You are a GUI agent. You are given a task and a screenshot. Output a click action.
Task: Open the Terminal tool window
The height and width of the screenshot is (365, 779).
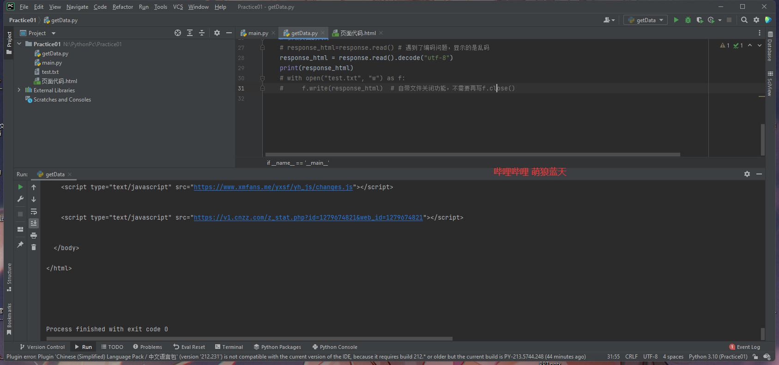coord(229,347)
